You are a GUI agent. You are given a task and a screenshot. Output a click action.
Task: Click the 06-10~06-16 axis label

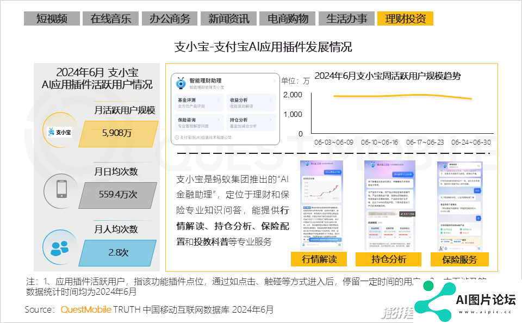380,142
